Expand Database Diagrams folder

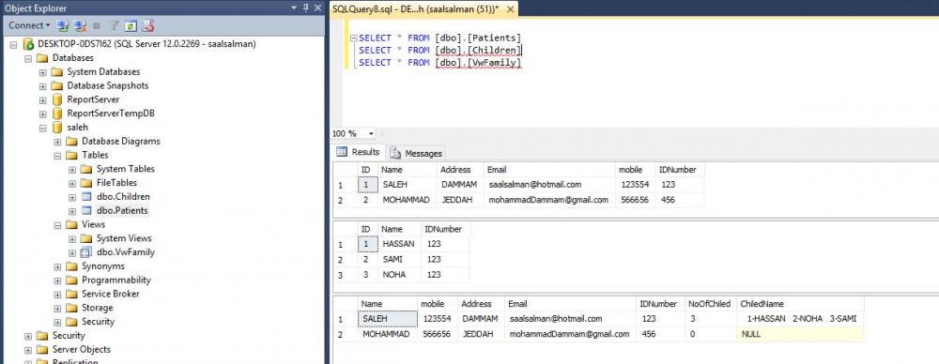point(57,142)
